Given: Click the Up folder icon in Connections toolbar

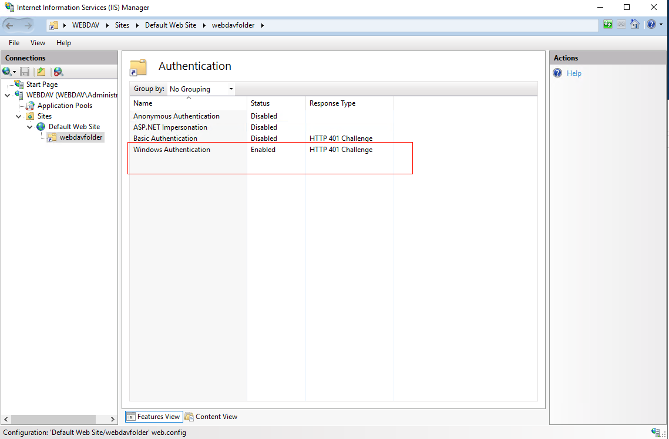Looking at the screenshot, I should coord(41,72).
